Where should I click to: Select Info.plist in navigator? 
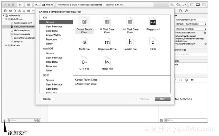(x=18, y=42)
